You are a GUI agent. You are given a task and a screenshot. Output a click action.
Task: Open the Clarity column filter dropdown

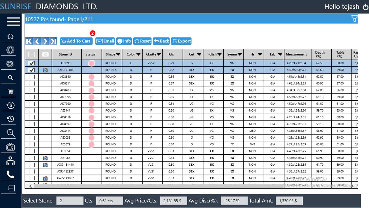tap(159, 54)
